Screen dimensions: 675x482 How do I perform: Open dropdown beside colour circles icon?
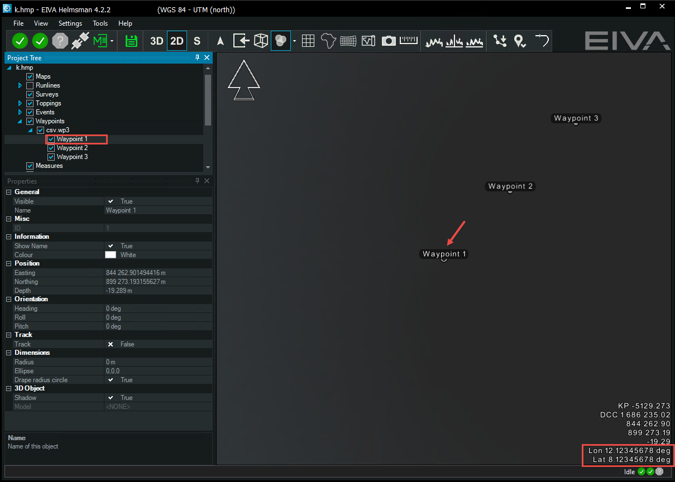point(294,41)
